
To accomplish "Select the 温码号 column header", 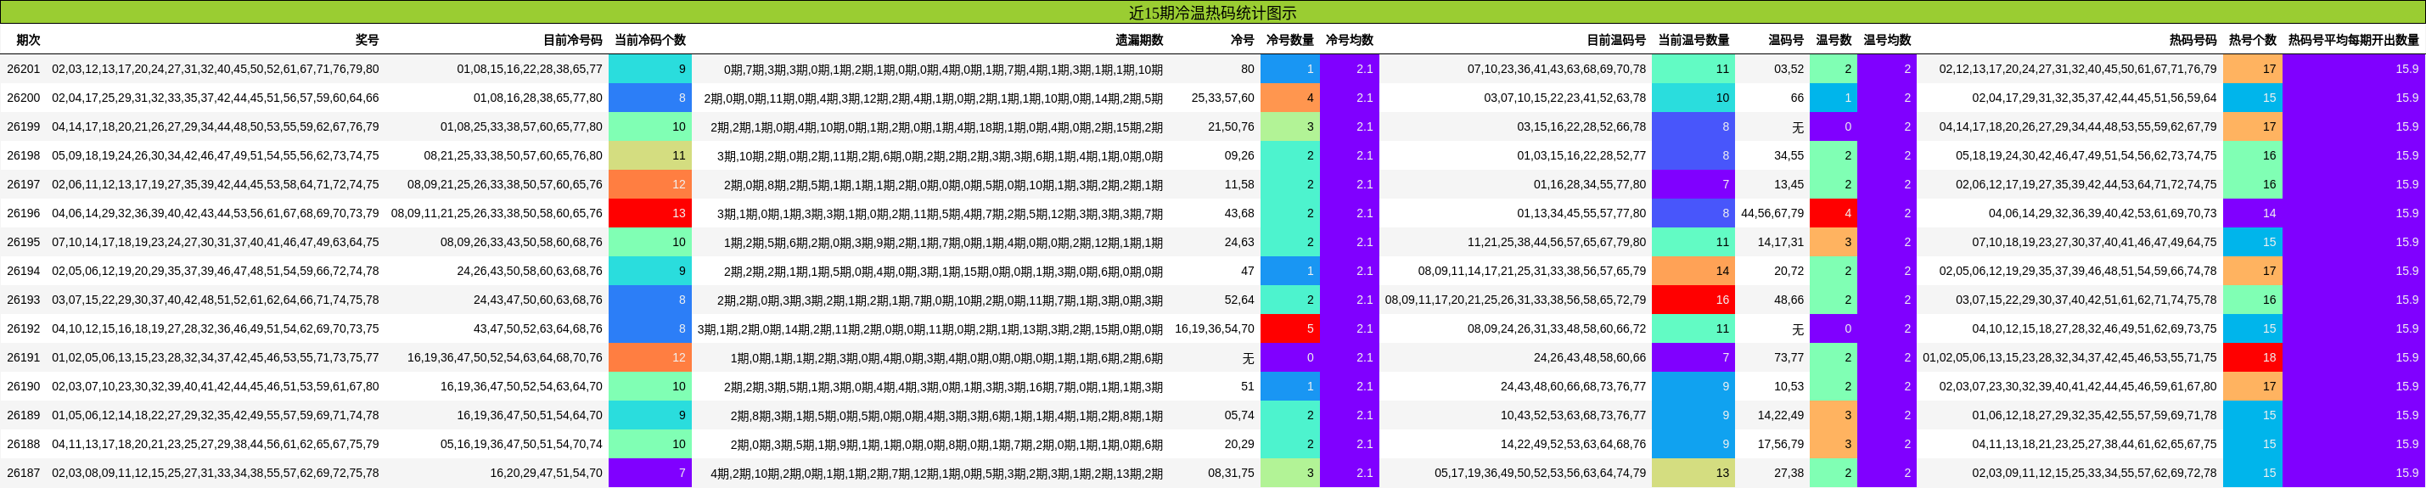I will pyautogui.click(x=1786, y=41).
